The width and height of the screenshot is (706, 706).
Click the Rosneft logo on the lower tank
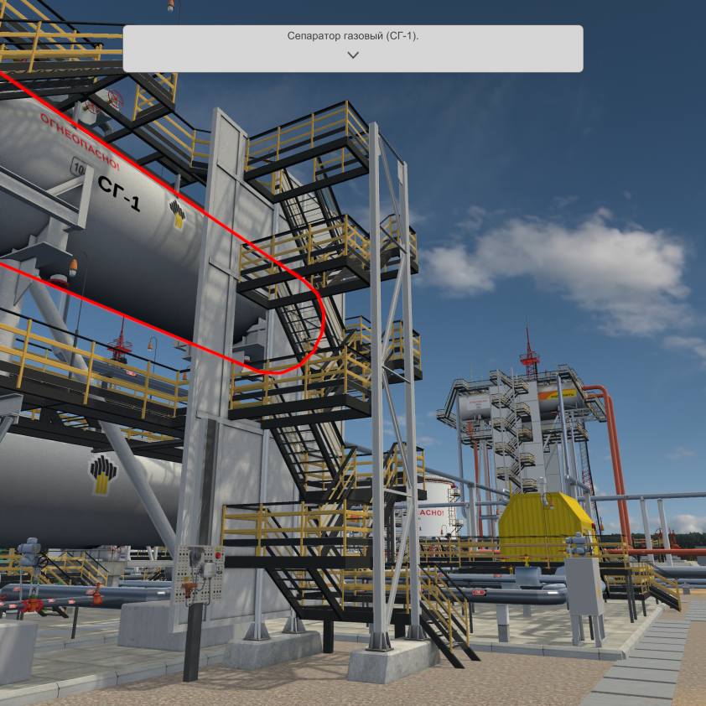coord(104,474)
